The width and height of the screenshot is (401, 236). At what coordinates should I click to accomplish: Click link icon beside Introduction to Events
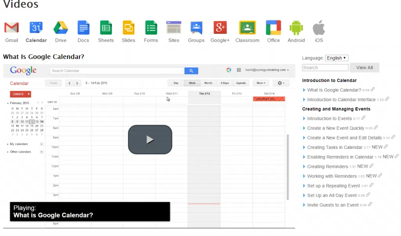click(x=363, y=118)
